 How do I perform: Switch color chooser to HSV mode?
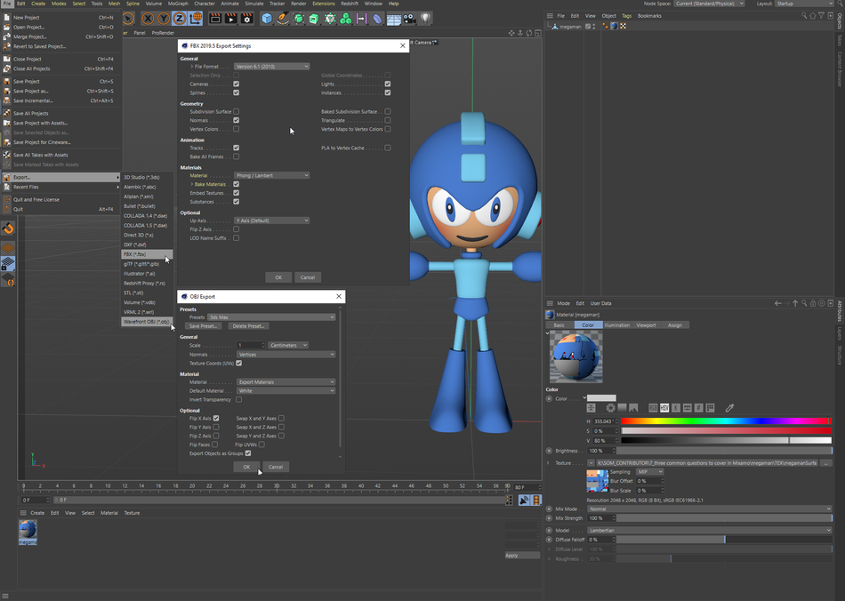point(664,408)
